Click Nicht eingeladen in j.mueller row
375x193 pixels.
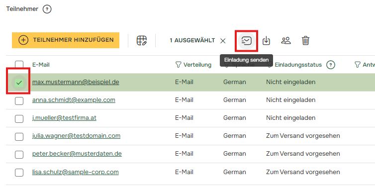click(290, 118)
